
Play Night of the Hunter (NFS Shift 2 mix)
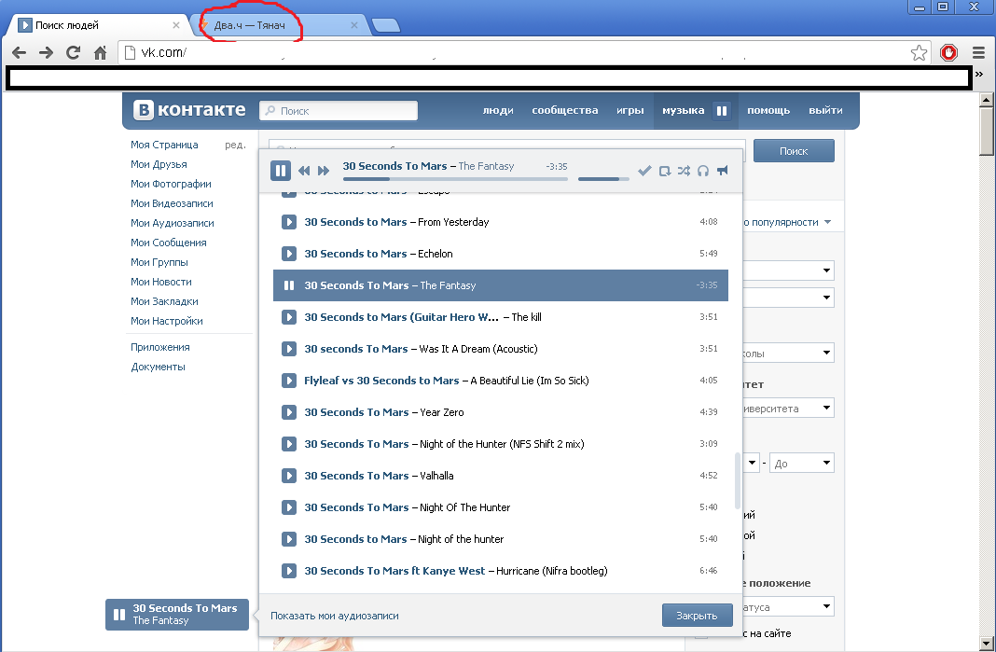[289, 444]
